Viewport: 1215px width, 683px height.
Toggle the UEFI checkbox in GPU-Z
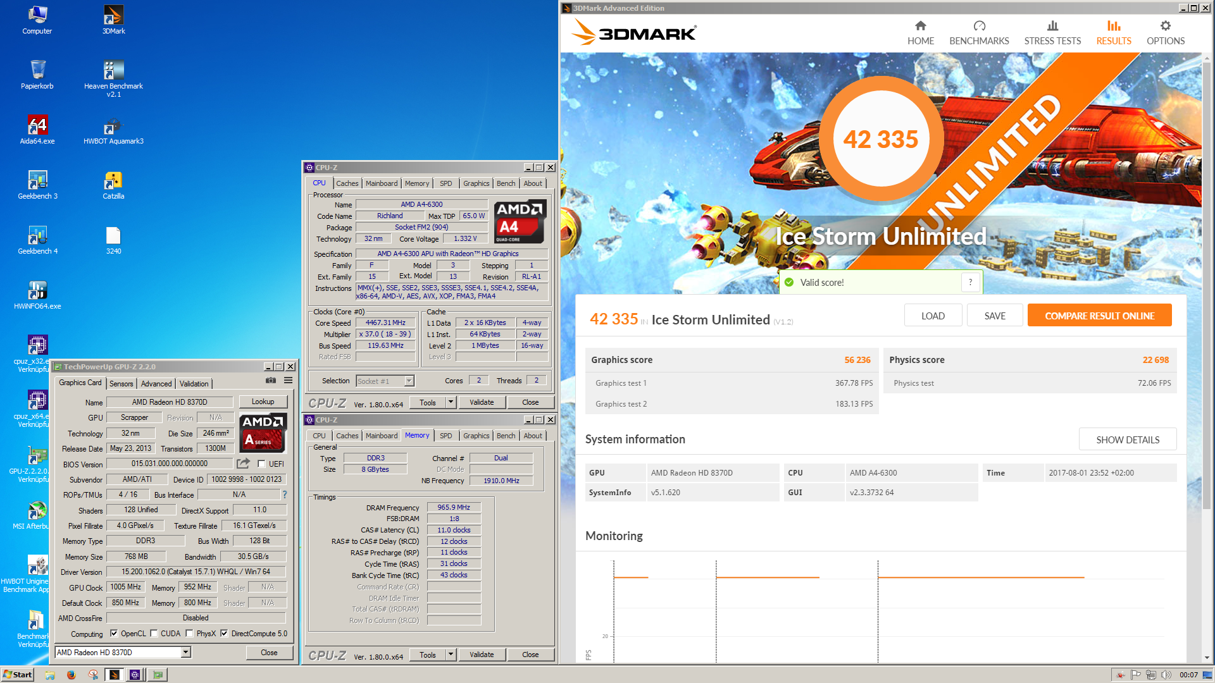pyautogui.click(x=261, y=464)
